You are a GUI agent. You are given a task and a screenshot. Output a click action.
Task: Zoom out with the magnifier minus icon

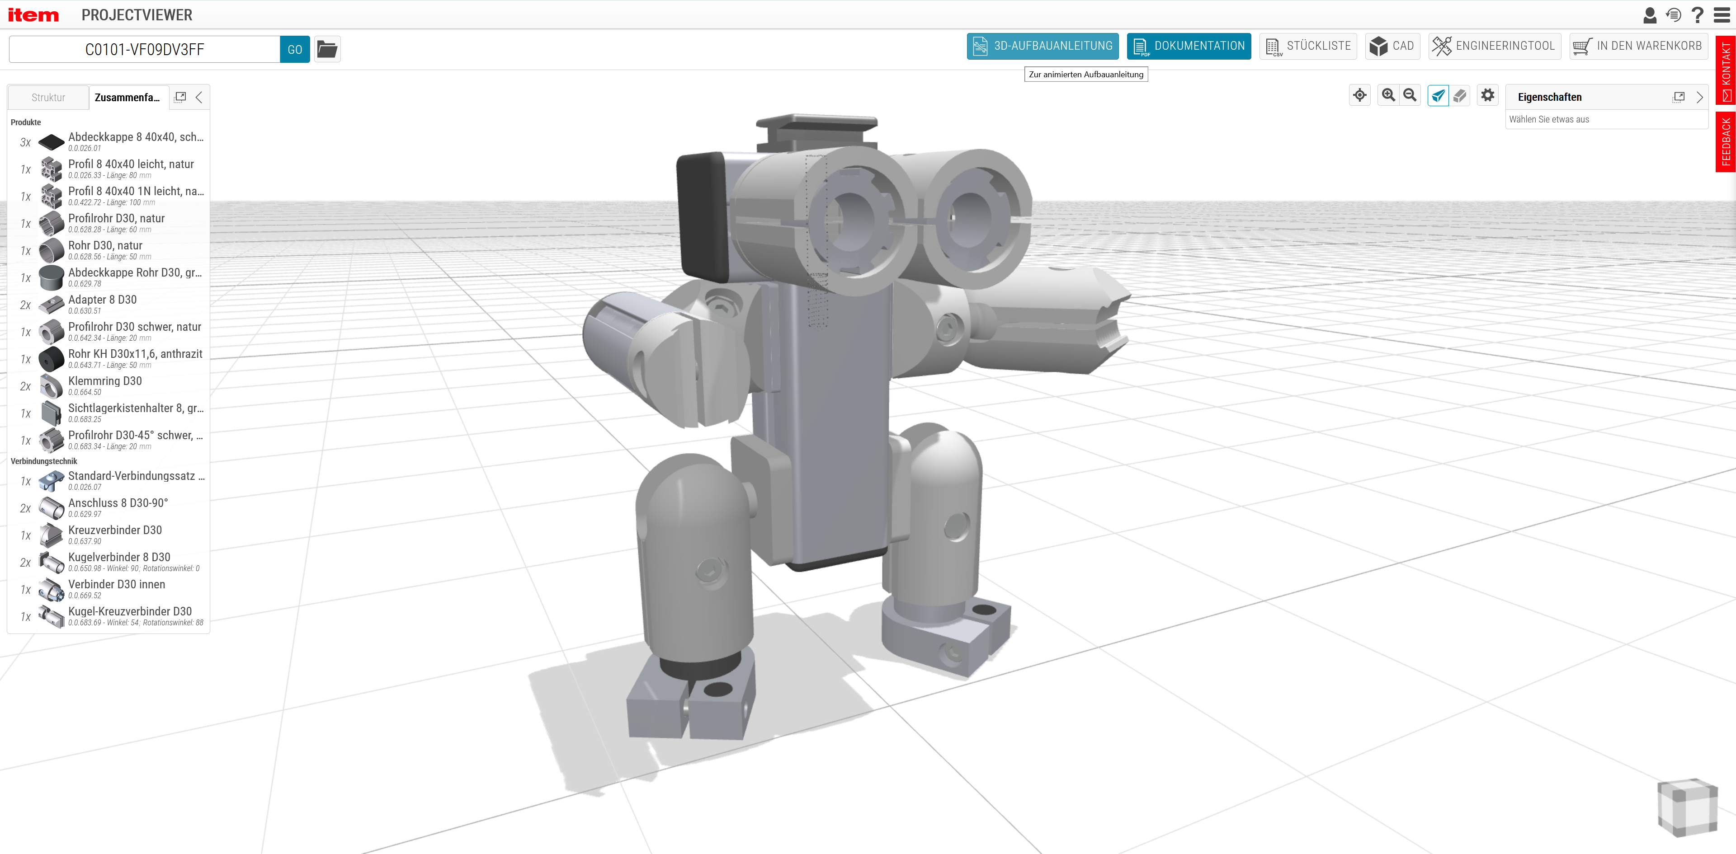pyautogui.click(x=1409, y=96)
